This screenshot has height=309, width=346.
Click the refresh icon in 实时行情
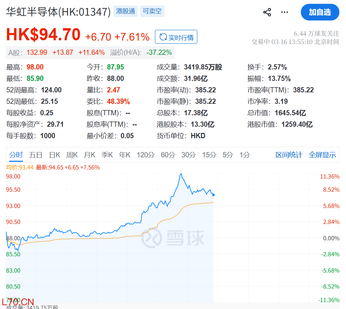tap(163, 37)
